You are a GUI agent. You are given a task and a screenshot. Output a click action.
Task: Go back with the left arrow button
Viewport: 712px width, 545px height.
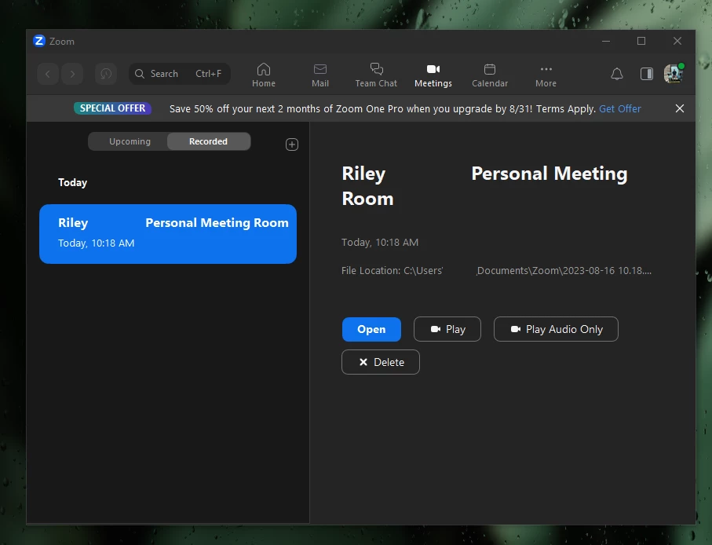(x=48, y=74)
